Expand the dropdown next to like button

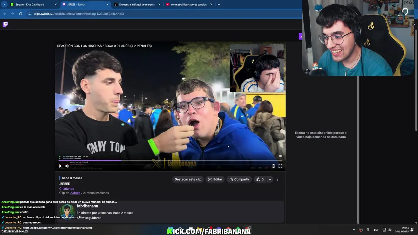(x=270, y=179)
